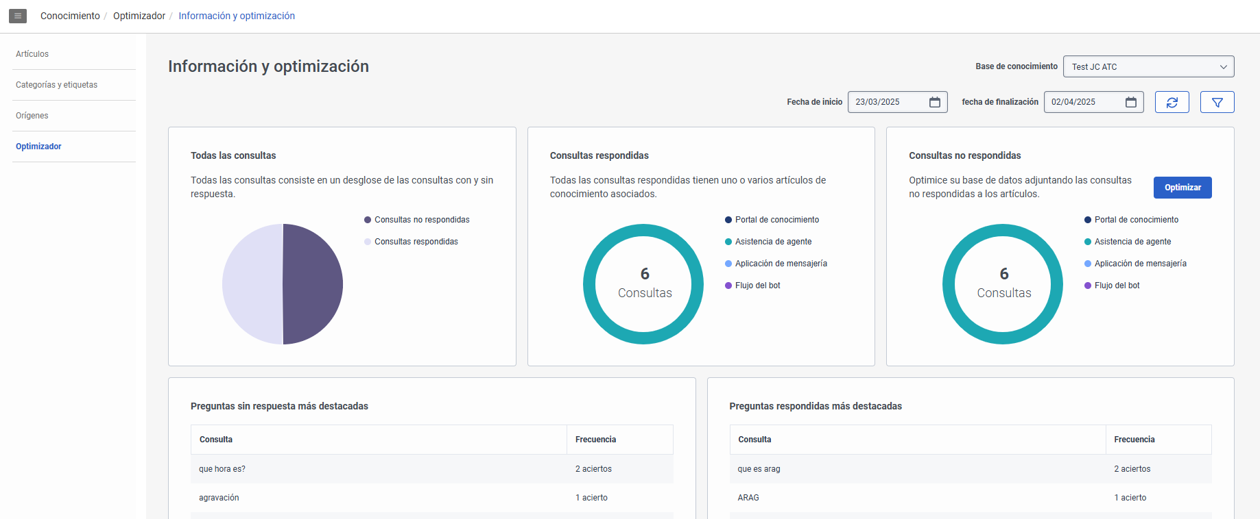Click the Consultas respondidas donut chart ring
The width and height of the screenshot is (1260, 519).
[x=643, y=230]
